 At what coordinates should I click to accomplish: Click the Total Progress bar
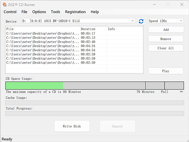(94, 114)
